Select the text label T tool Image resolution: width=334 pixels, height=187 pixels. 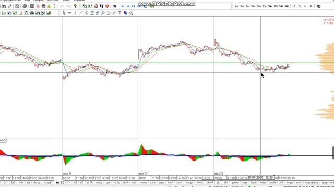(120, 13)
